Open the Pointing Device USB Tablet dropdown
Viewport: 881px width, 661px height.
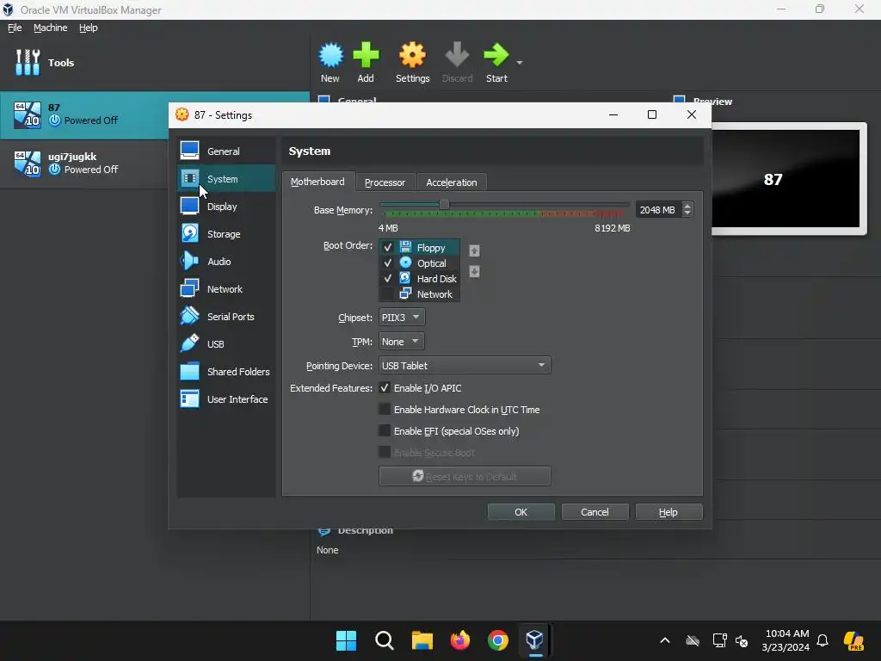(x=465, y=365)
